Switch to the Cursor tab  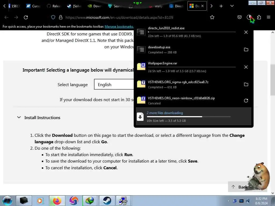click(33, 6)
